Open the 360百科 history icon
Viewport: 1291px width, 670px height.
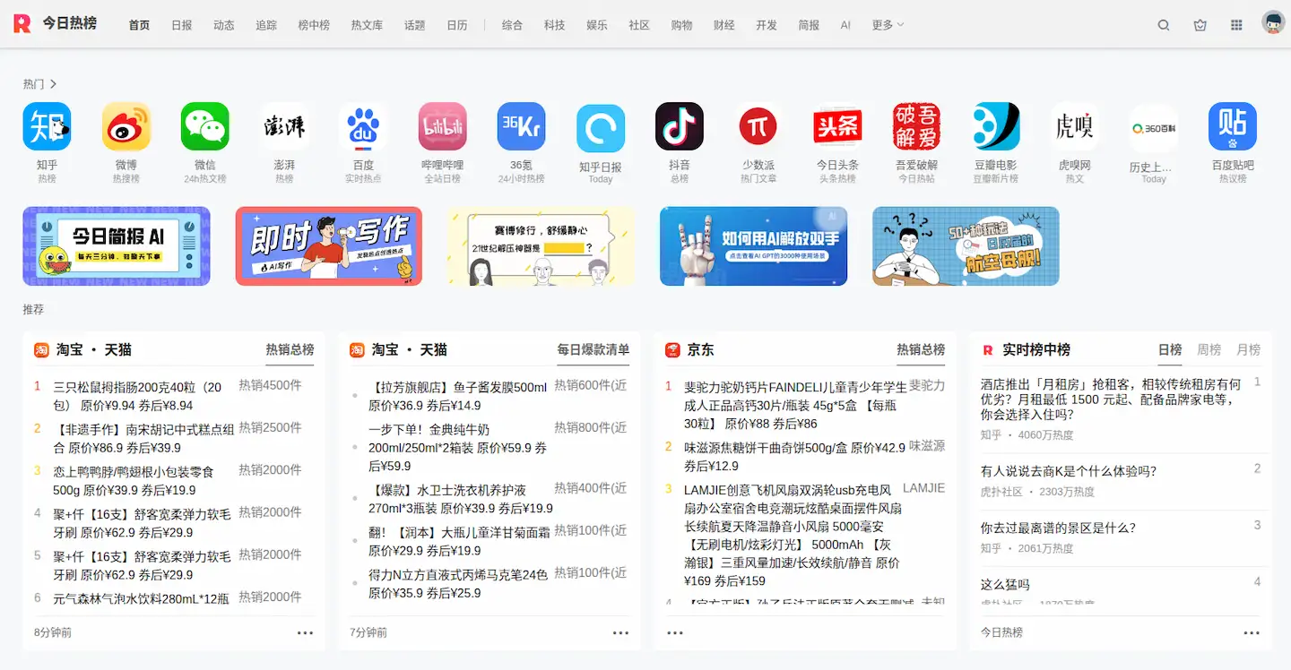pyautogui.click(x=1154, y=126)
